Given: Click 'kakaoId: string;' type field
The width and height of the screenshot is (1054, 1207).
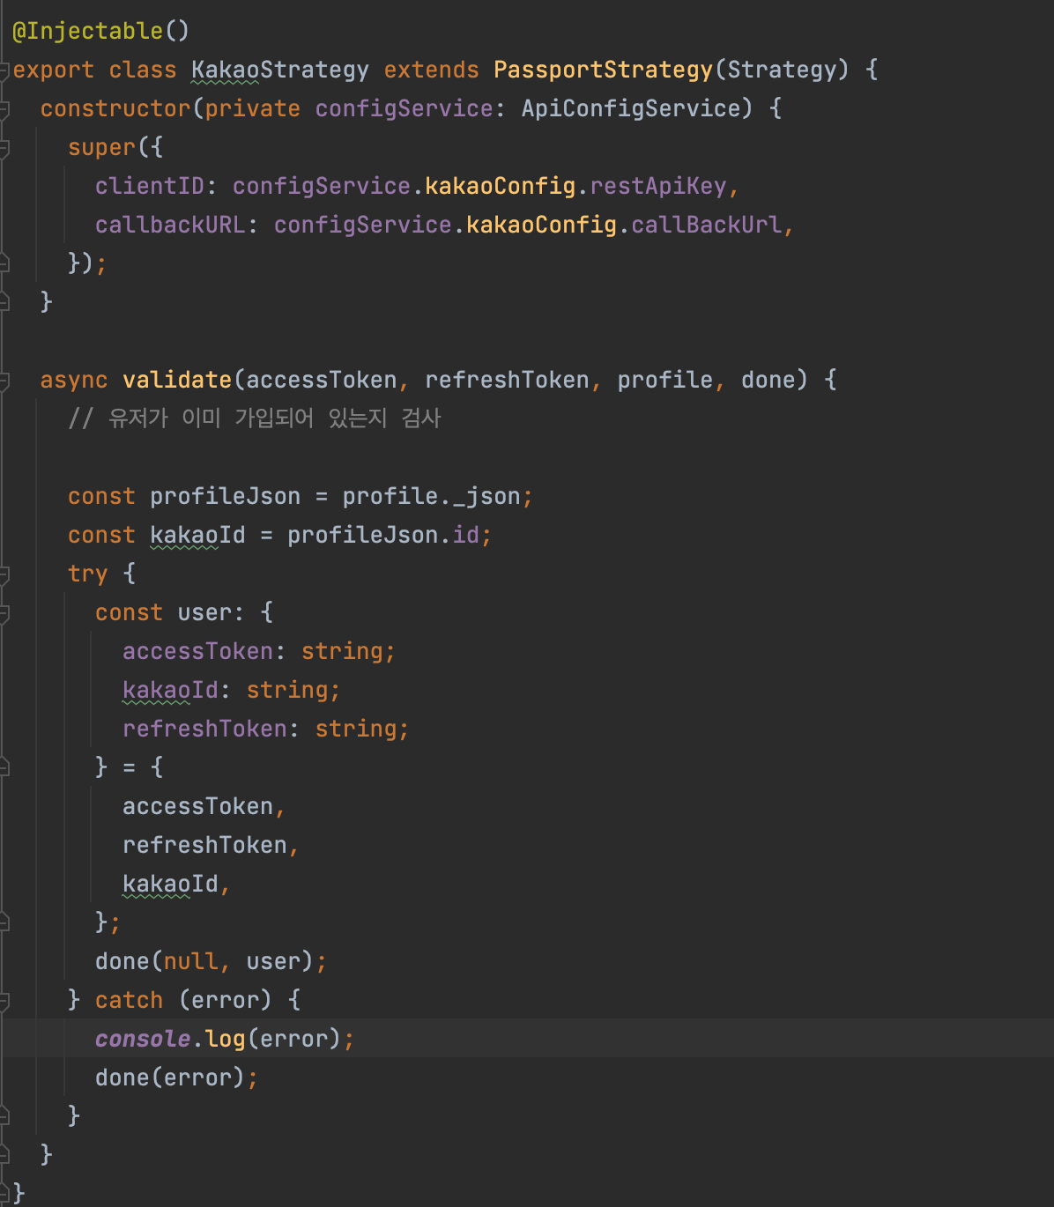Looking at the screenshot, I should [x=231, y=690].
